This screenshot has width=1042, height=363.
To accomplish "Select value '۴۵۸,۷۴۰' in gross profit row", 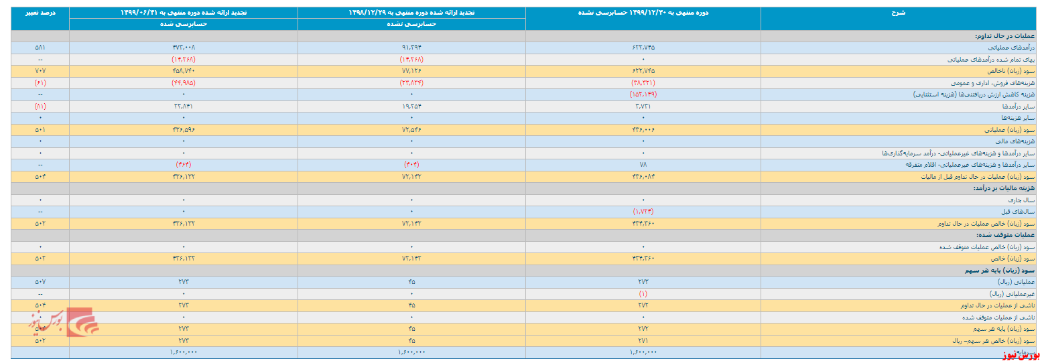I will (x=183, y=70).
